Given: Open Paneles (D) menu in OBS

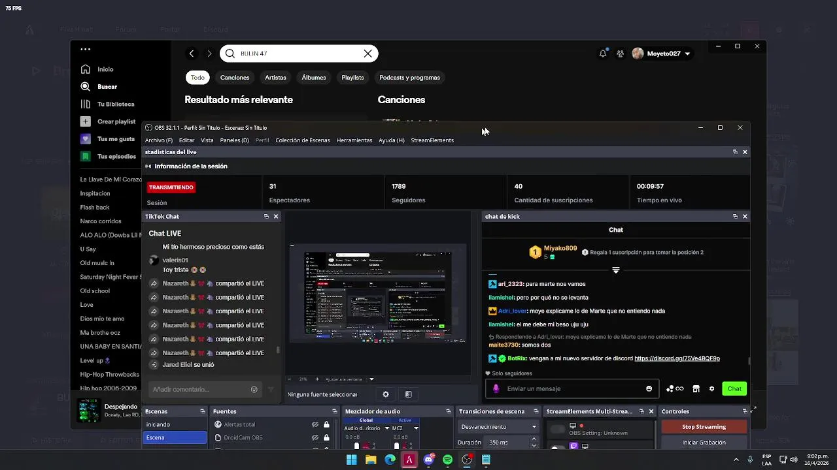Looking at the screenshot, I should click(234, 140).
